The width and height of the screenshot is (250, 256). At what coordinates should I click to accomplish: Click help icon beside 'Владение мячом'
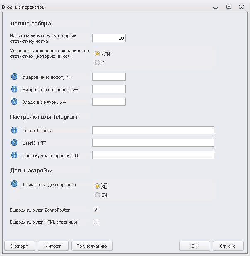point(14,102)
